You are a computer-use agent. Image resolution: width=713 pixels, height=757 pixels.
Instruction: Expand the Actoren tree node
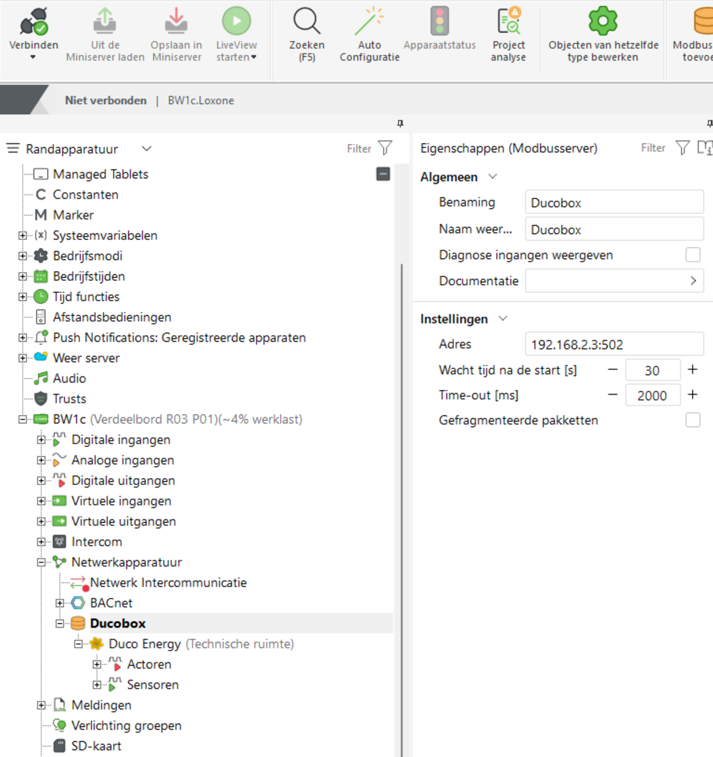click(x=96, y=664)
